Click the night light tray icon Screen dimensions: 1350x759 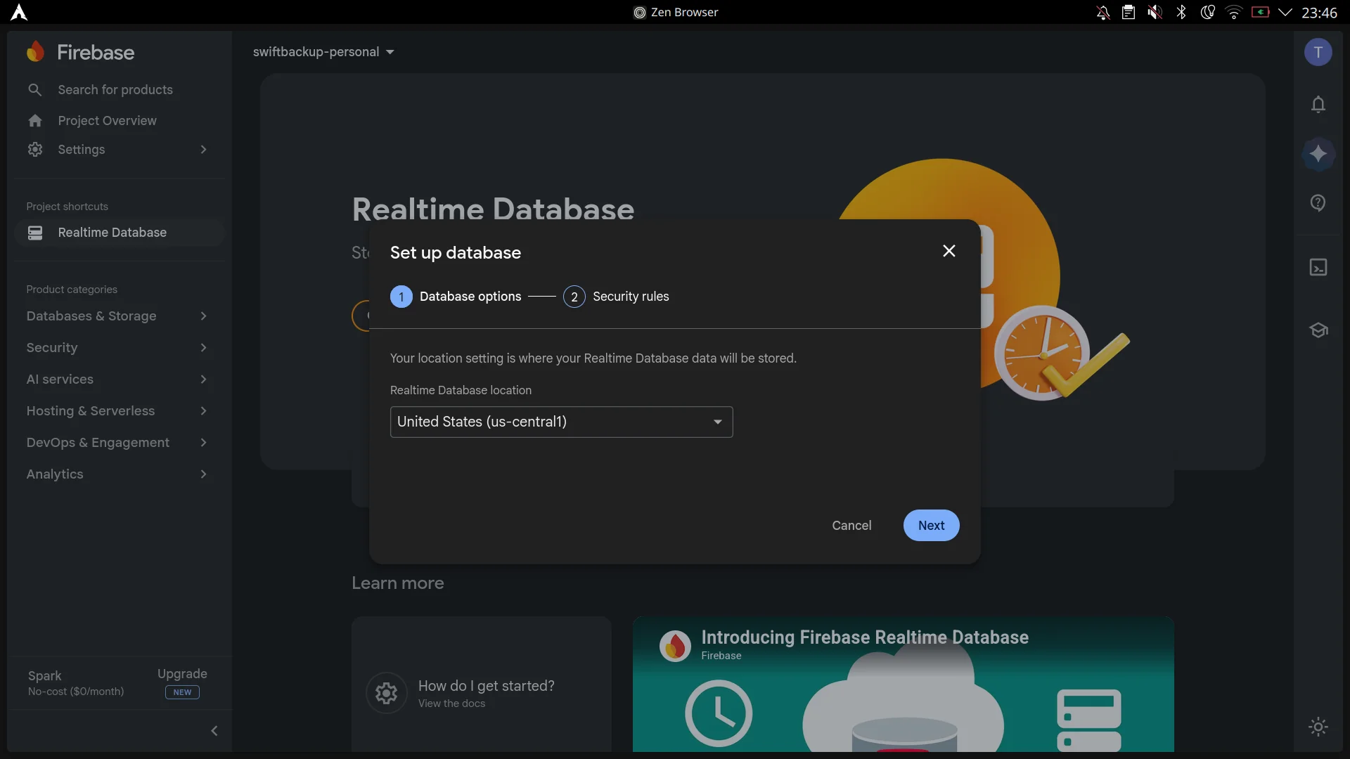[1207, 12]
